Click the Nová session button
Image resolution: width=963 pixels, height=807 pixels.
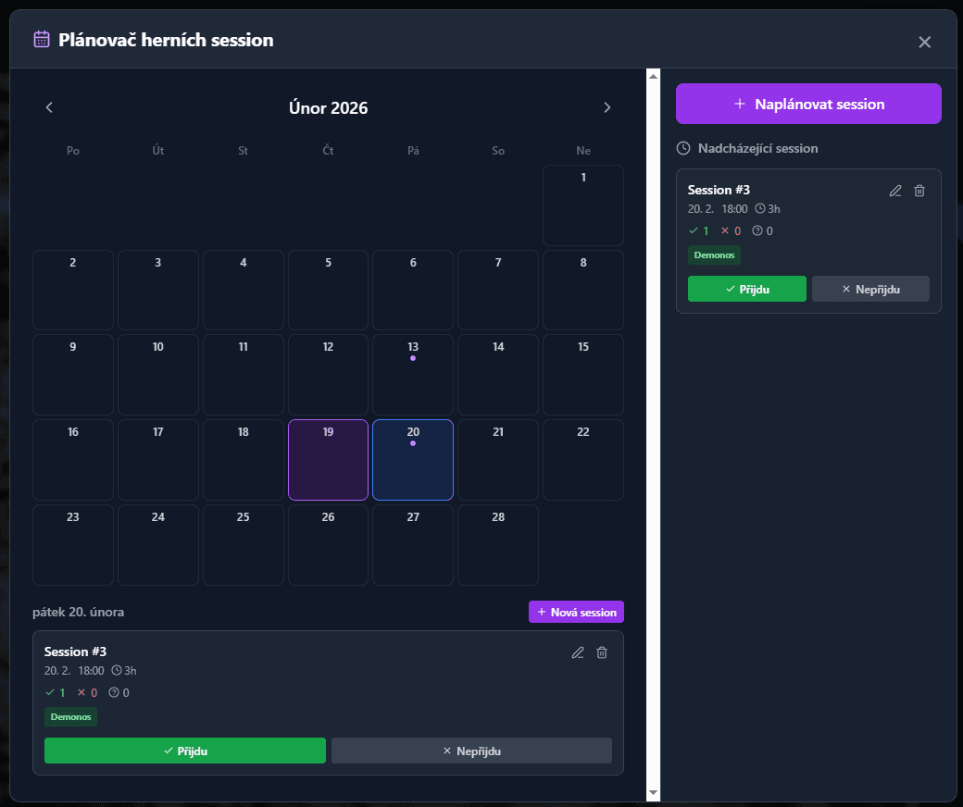coord(576,612)
